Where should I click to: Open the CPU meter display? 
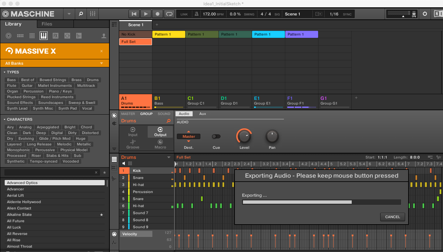pos(414,14)
